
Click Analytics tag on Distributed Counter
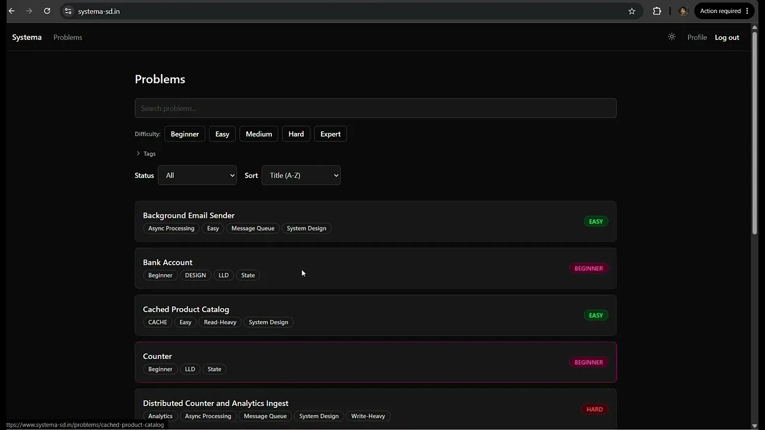(x=160, y=416)
